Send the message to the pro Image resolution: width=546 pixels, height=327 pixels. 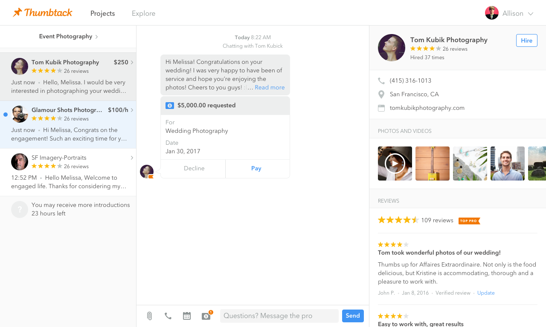coord(353,316)
